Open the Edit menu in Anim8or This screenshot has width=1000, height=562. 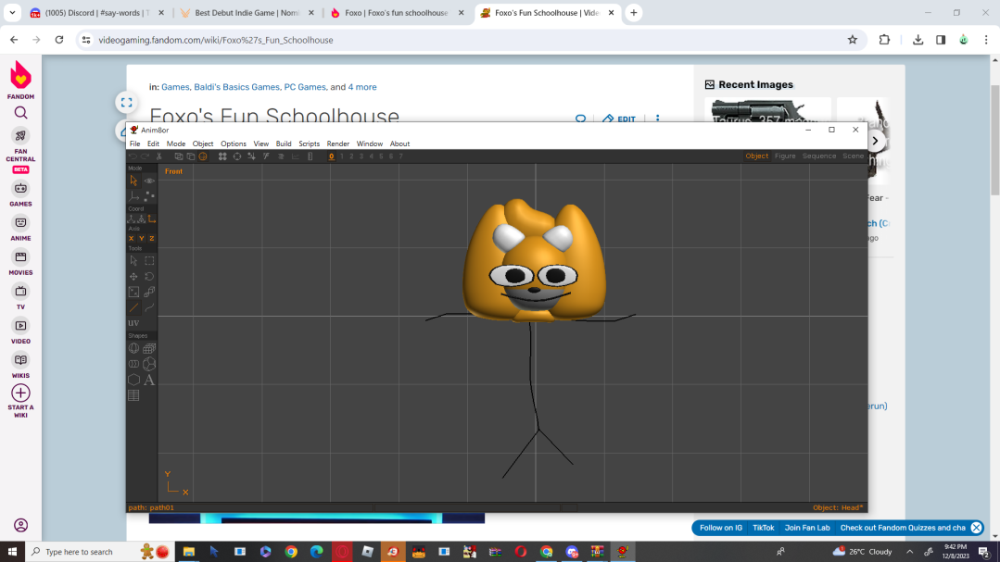click(153, 144)
